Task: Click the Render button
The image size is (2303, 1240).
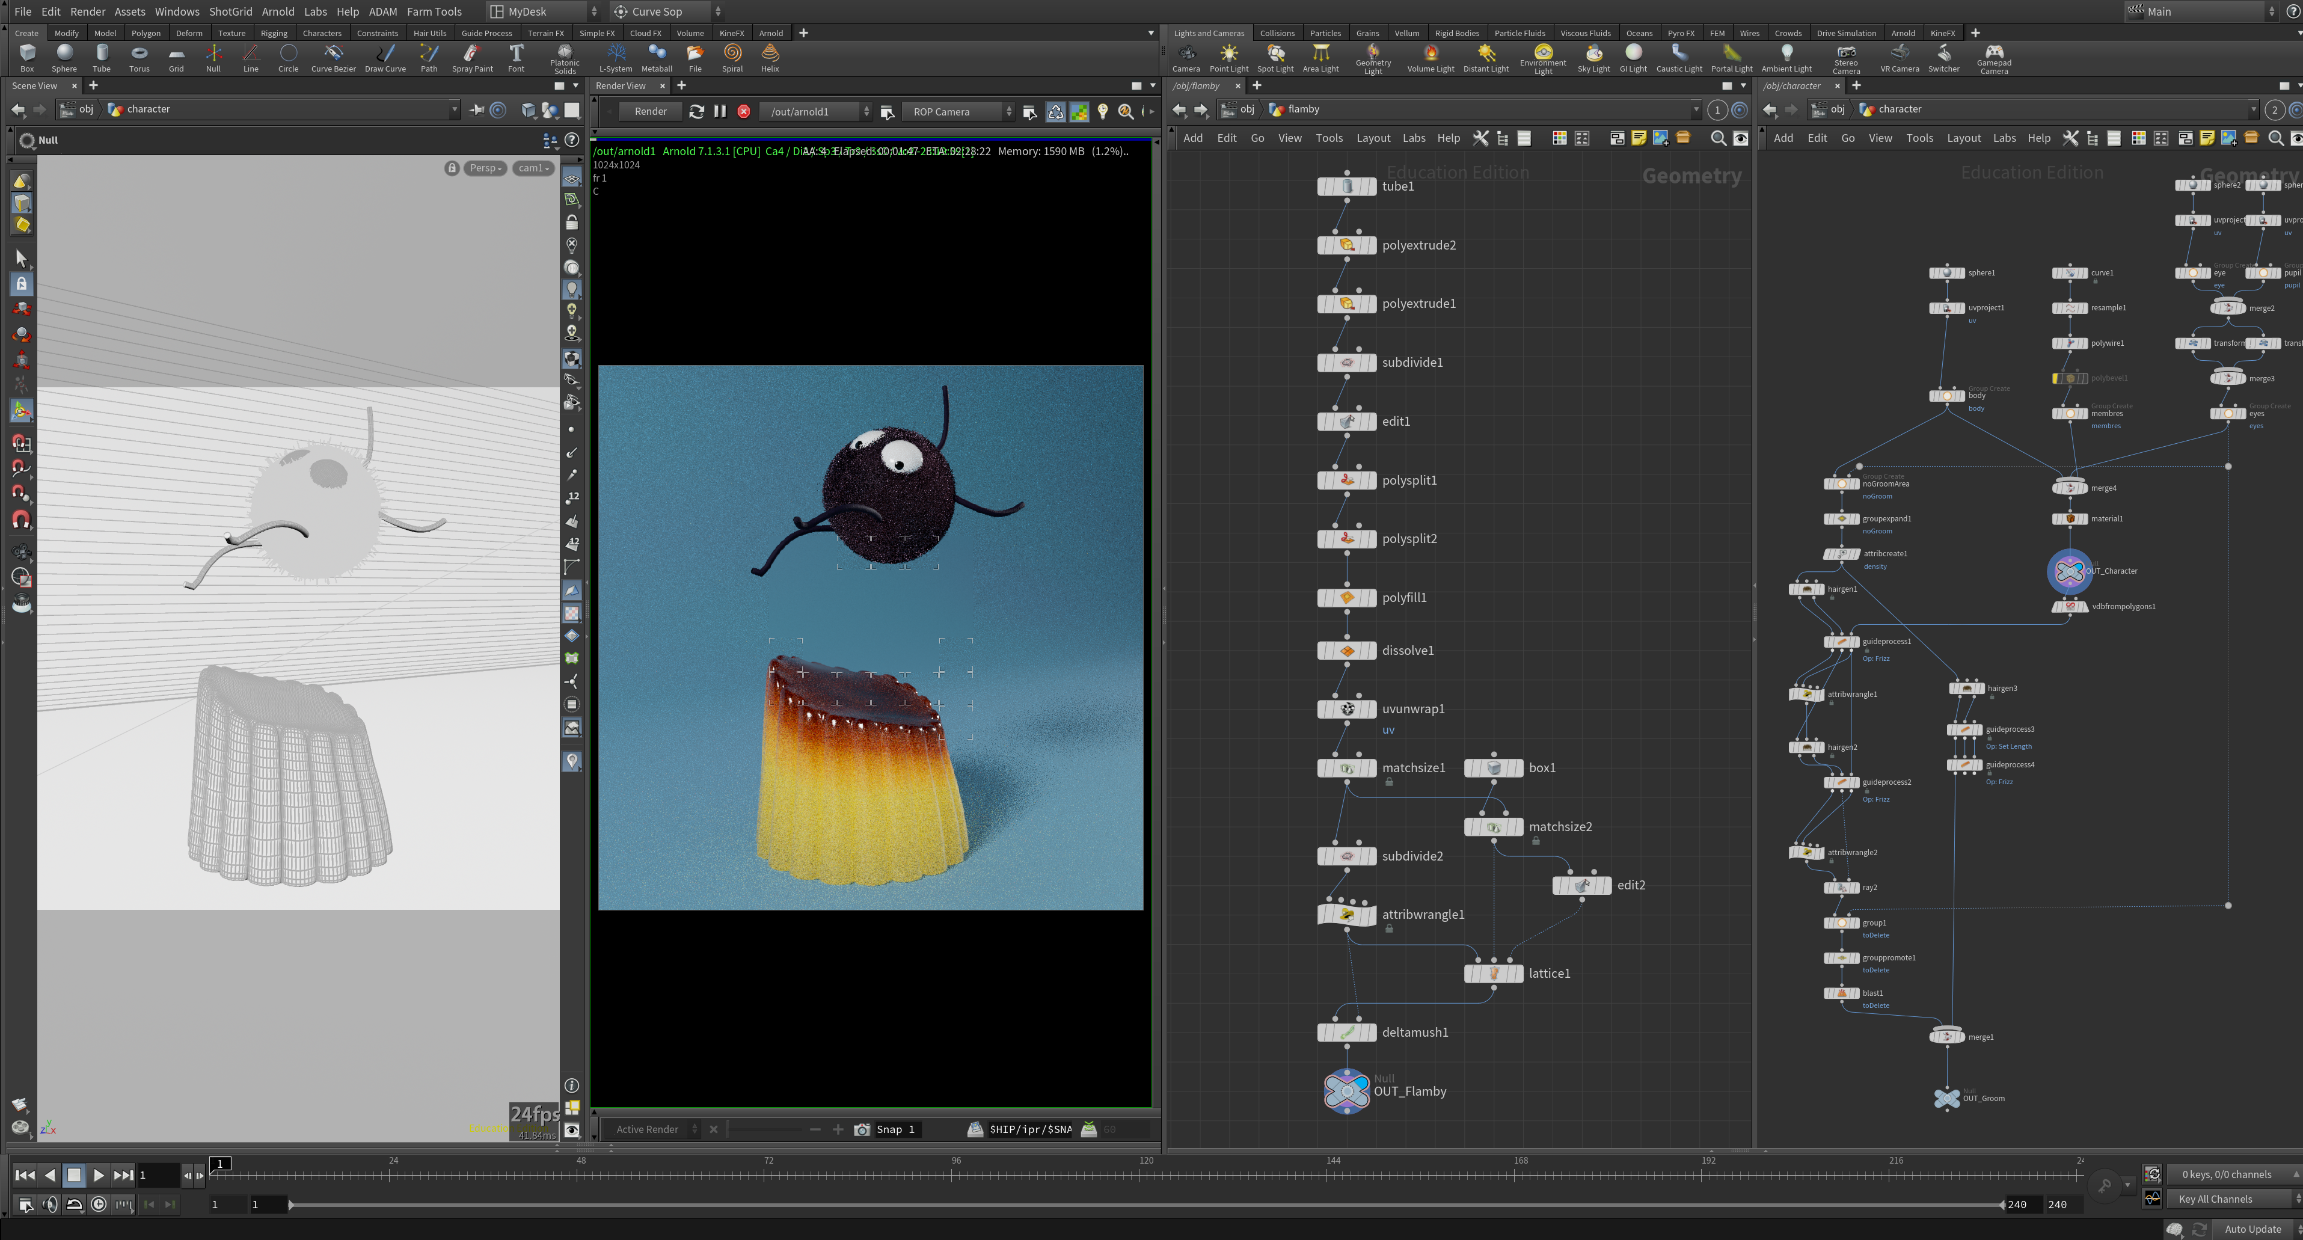Action: 650,112
